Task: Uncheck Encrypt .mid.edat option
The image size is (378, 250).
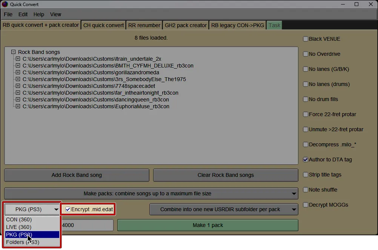Action: tap(68, 209)
